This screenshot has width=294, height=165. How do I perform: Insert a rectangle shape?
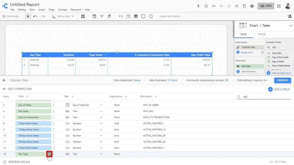pyautogui.click(x=143, y=16)
